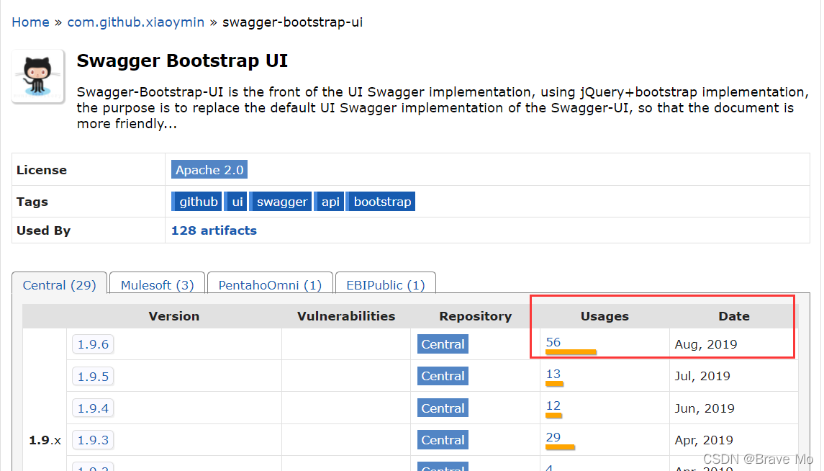Viewport: 824px width, 471px height.
Task: Click the License row label
Action: click(x=42, y=170)
